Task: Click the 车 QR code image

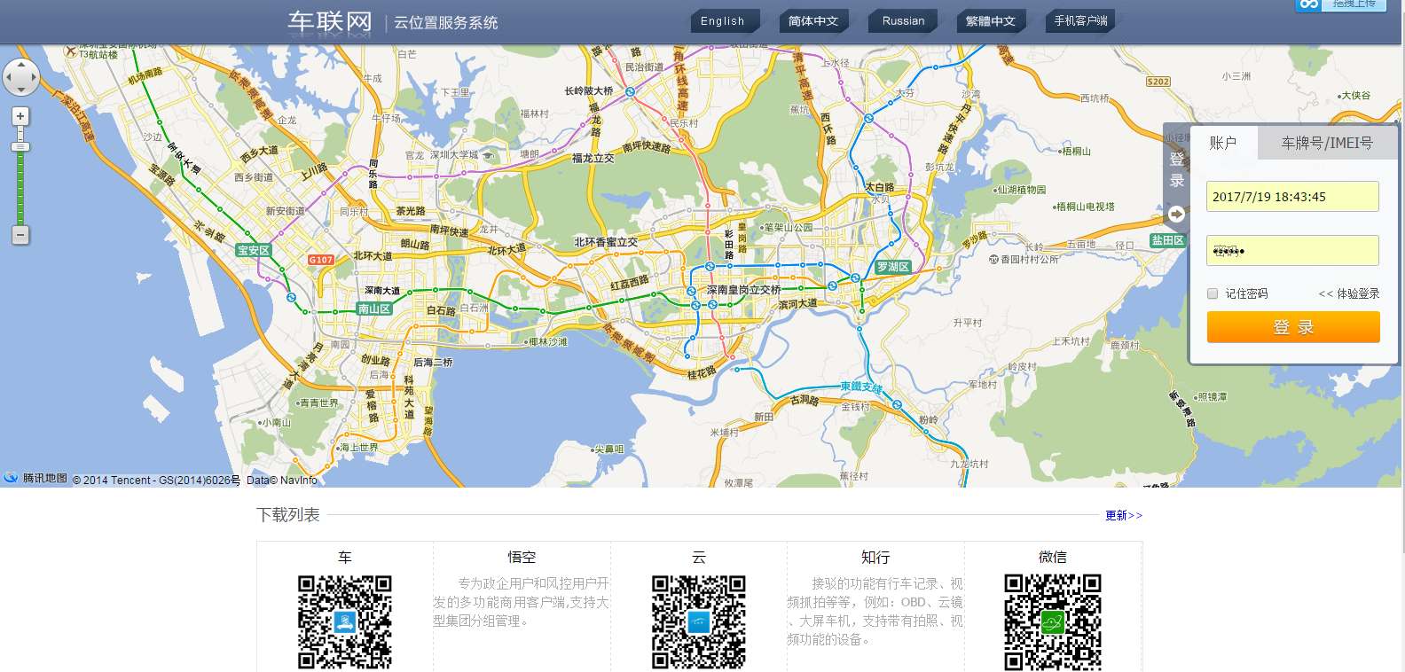Action: pos(344,621)
